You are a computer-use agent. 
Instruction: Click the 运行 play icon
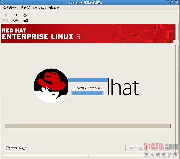click(x=6, y=15)
